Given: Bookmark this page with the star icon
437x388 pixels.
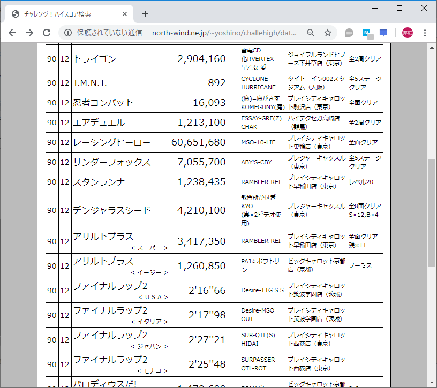Looking at the screenshot, I should (x=328, y=33).
